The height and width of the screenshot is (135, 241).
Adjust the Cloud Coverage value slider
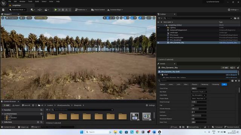tap(199, 102)
